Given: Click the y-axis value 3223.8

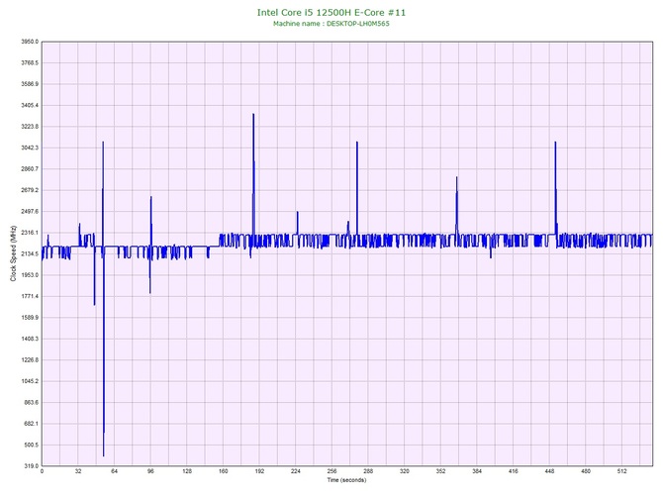Looking at the screenshot, I should point(30,127).
